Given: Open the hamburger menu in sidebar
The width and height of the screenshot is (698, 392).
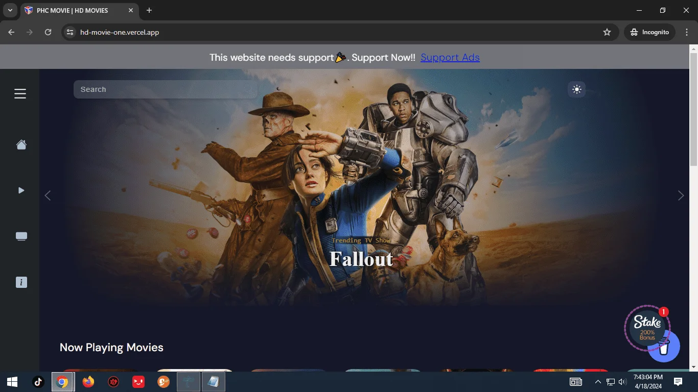Looking at the screenshot, I should pos(20,93).
